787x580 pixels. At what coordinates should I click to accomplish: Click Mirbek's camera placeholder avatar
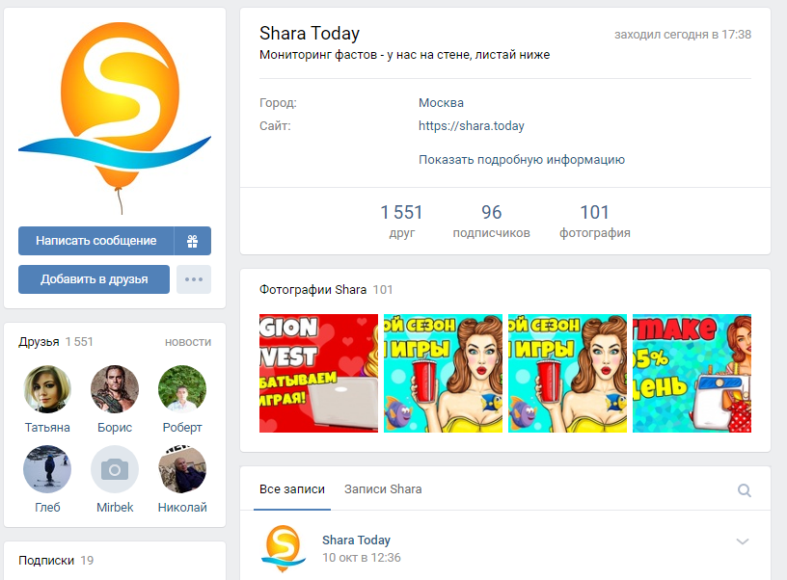coord(115,469)
